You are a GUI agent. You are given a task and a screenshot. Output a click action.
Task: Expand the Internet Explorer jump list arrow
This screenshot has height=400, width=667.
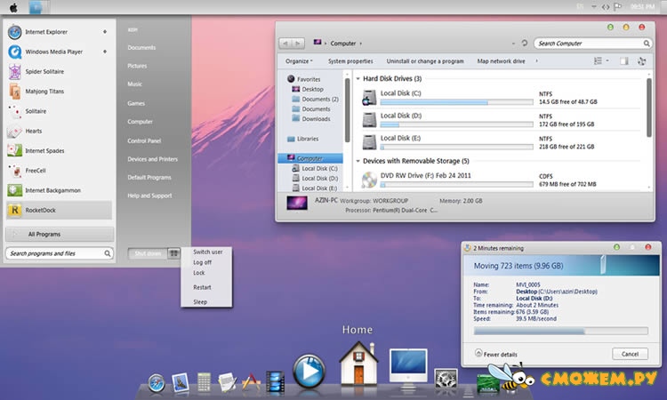click(x=105, y=32)
